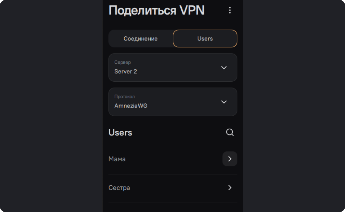Switch to the Соединение tab

click(x=140, y=38)
